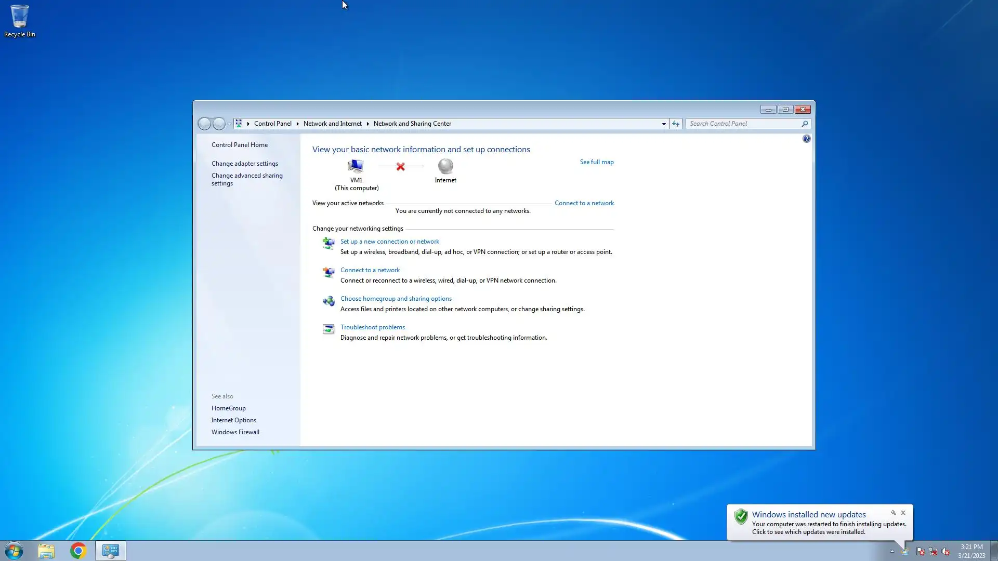Click the Search Control Panel field
This screenshot has width=998, height=561.
[x=743, y=124]
